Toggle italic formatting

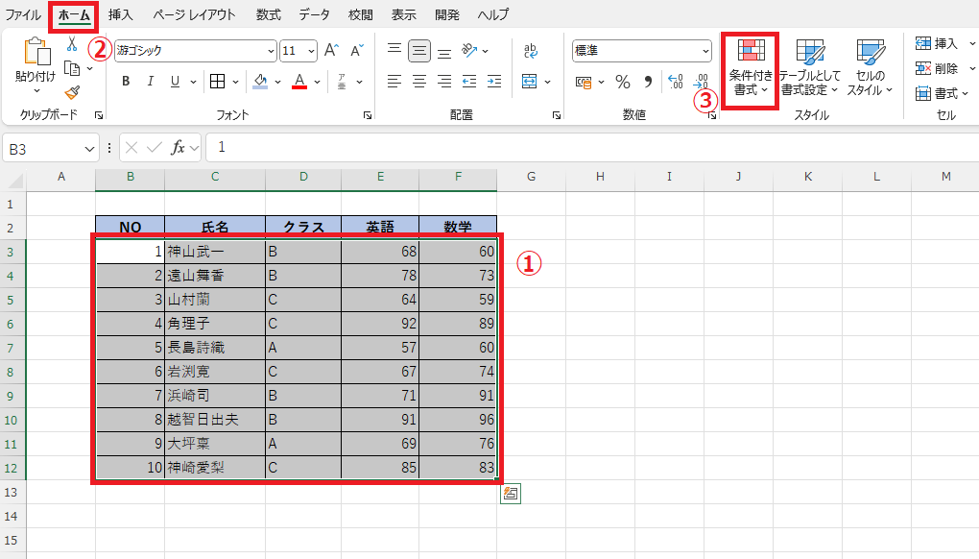point(151,82)
